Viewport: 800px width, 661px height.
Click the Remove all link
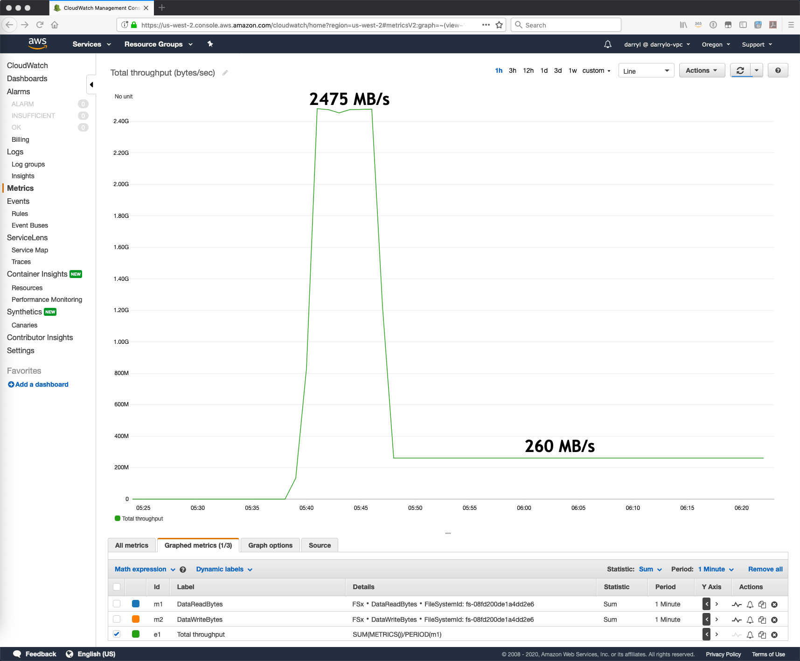point(765,569)
